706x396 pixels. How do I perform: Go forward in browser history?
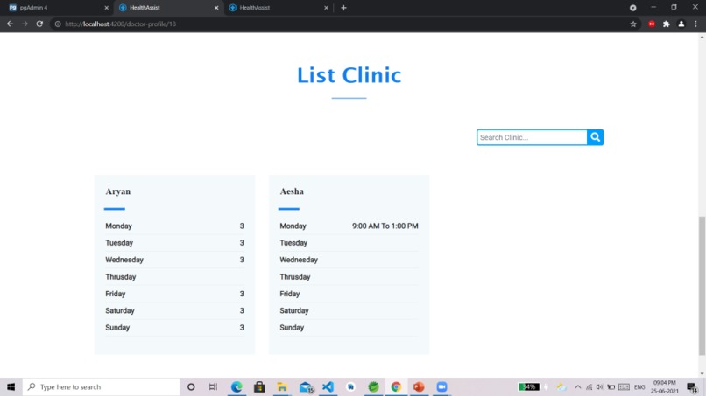pos(25,24)
